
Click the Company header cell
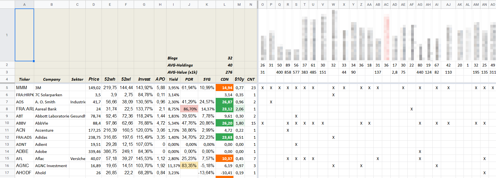click(x=52, y=79)
